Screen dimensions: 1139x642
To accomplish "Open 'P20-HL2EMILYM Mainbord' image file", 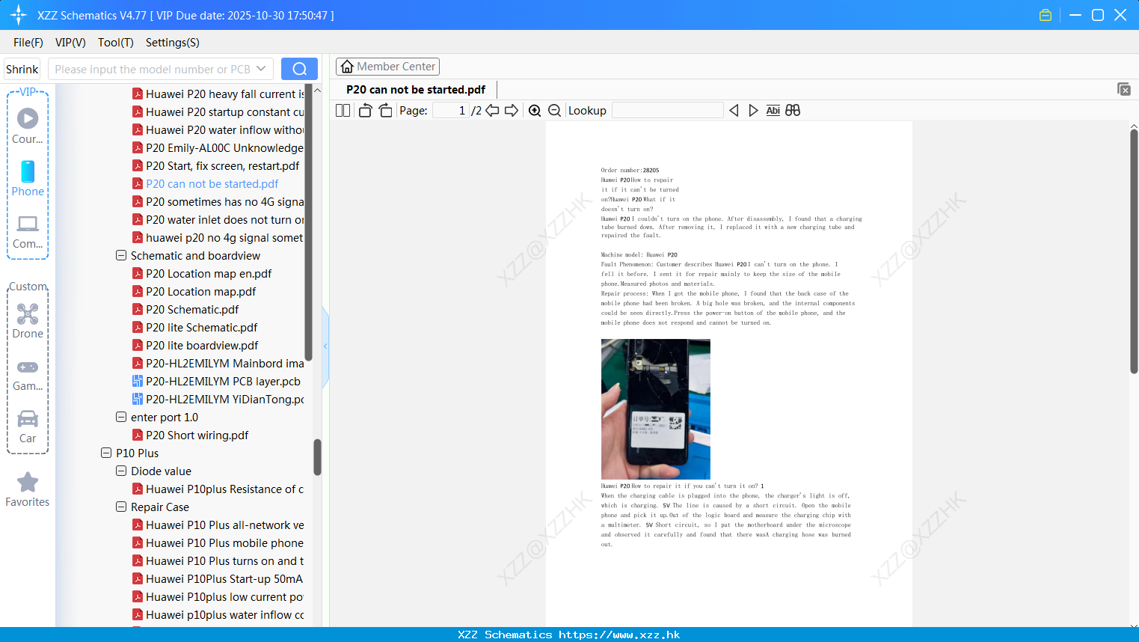I will point(218,363).
